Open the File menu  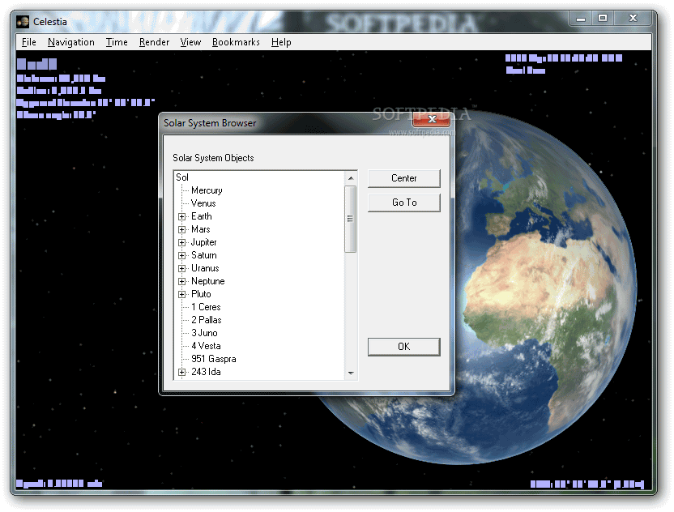point(29,42)
